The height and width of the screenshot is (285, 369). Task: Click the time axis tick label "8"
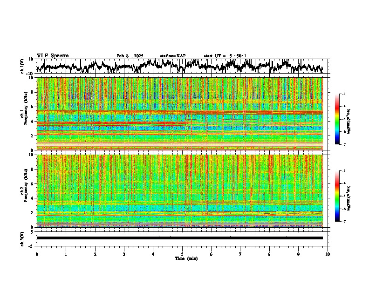[269, 254]
